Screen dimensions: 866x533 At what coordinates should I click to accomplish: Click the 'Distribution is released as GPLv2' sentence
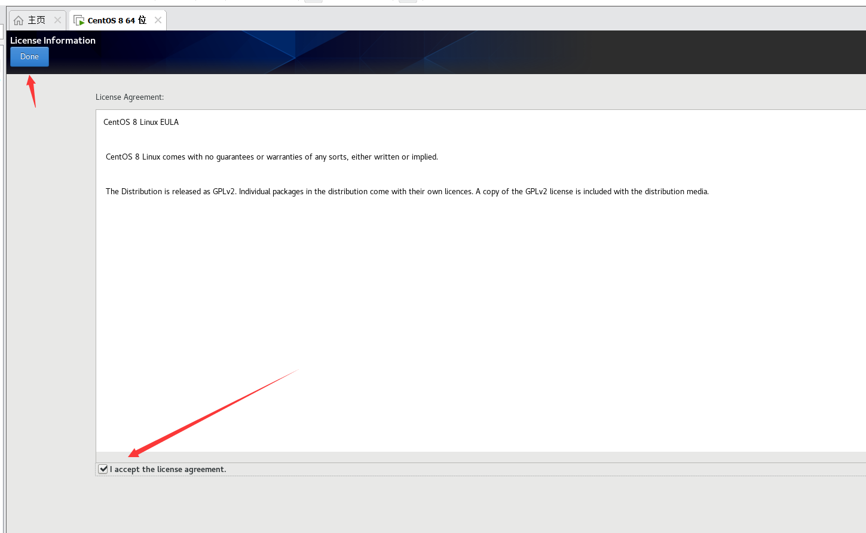(x=407, y=191)
